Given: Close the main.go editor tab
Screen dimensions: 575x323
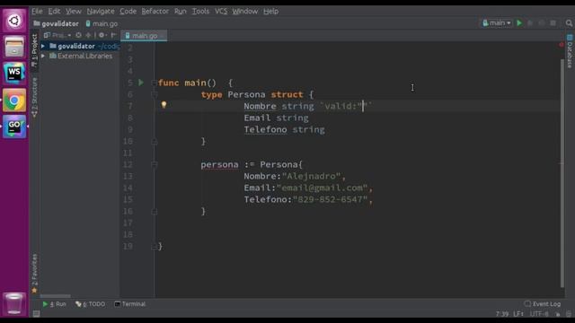Looking at the screenshot, I should pyautogui.click(x=162, y=36).
